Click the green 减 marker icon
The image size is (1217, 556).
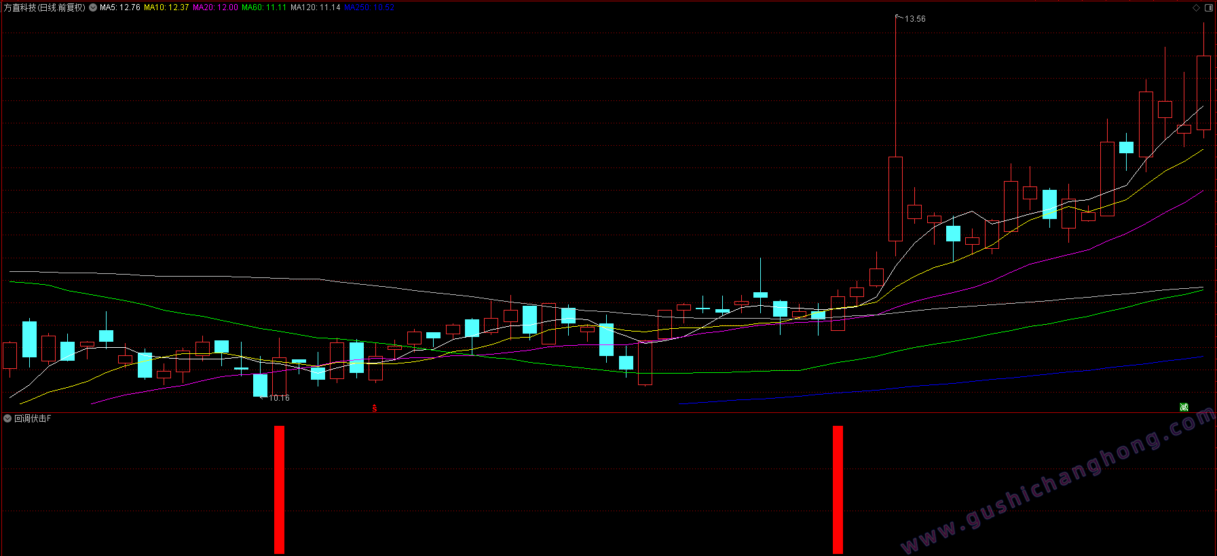[1184, 407]
